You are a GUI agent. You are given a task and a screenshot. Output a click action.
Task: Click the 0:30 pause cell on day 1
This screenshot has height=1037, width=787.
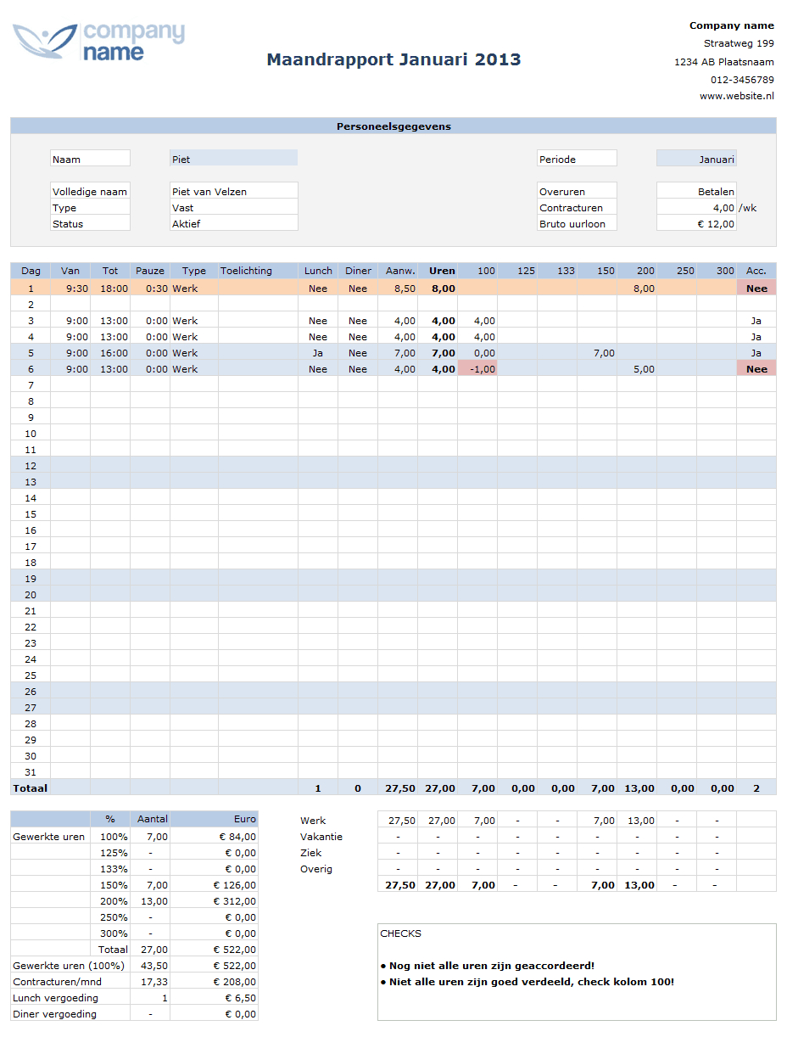(150, 288)
